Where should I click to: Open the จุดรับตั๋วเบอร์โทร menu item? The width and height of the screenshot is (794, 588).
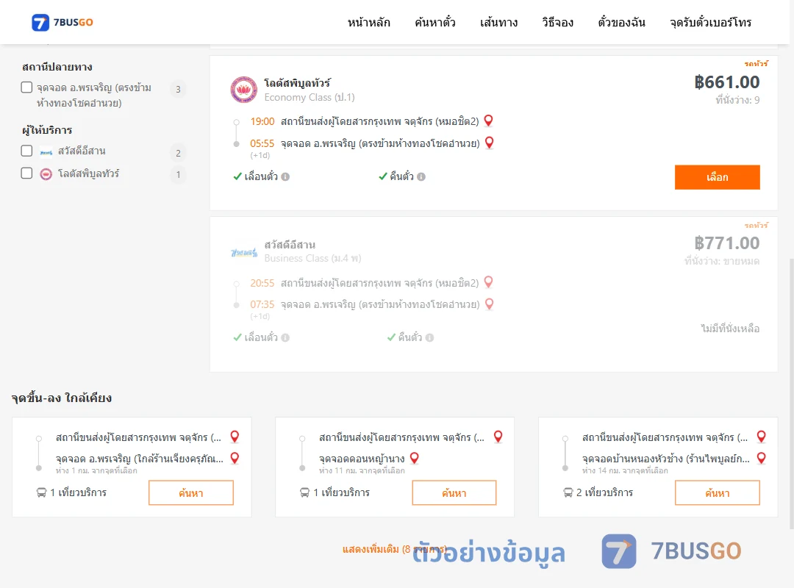[710, 22]
